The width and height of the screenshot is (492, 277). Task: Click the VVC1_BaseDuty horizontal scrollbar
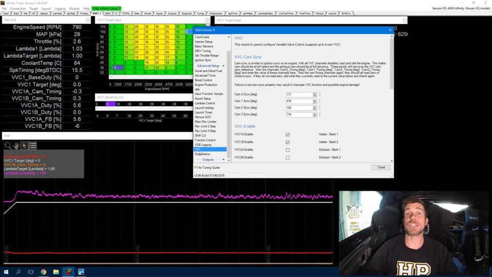(145, 109)
